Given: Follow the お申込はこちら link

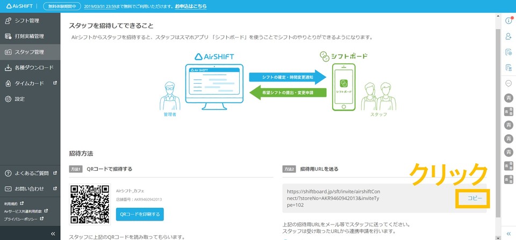Looking at the screenshot, I should click(190, 6).
